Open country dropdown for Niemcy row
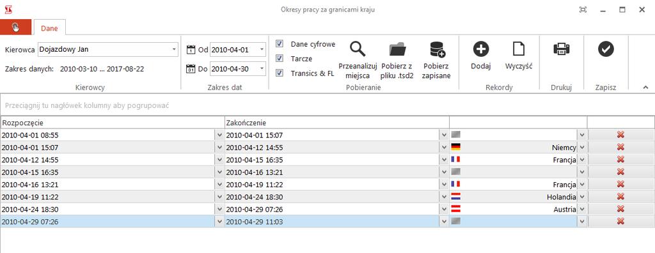The height and width of the screenshot is (253, 655). (582, 147)
